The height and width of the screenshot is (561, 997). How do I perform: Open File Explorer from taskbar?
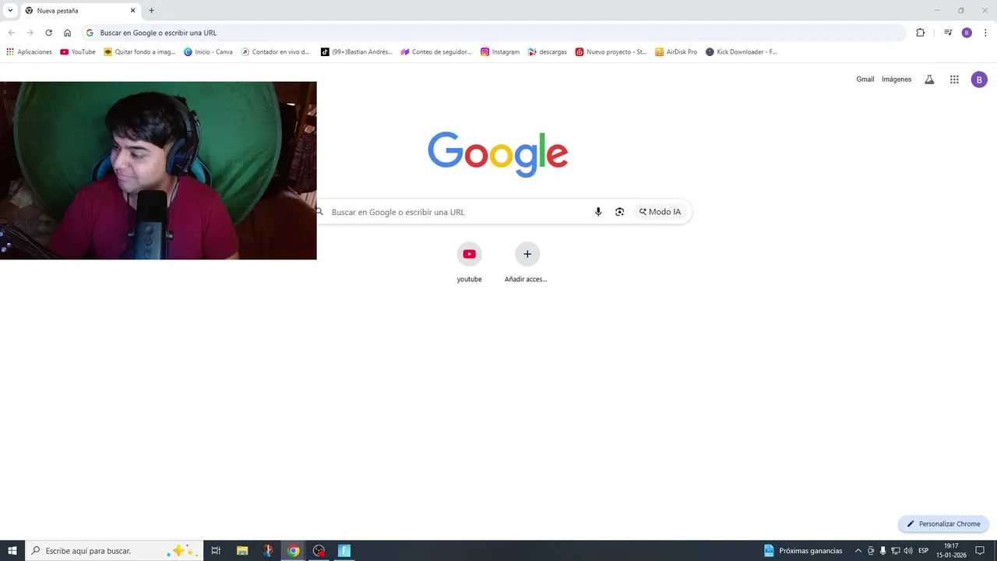tap(242, 551)
